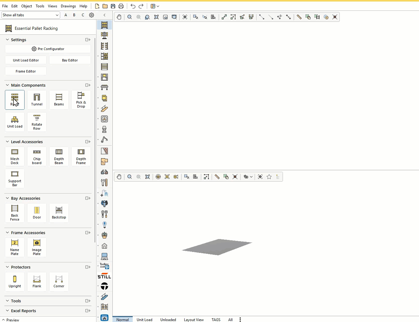
Task: Click the zoom magnifier in top view toolbar
Action: pos(130,17)
